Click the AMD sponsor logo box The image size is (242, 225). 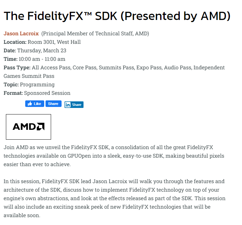(28, 127)
